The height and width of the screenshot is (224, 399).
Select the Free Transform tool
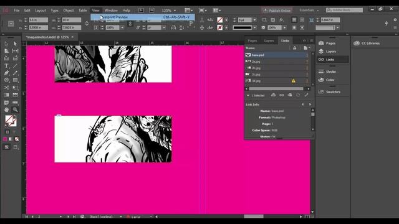click(x=15, y=87)
